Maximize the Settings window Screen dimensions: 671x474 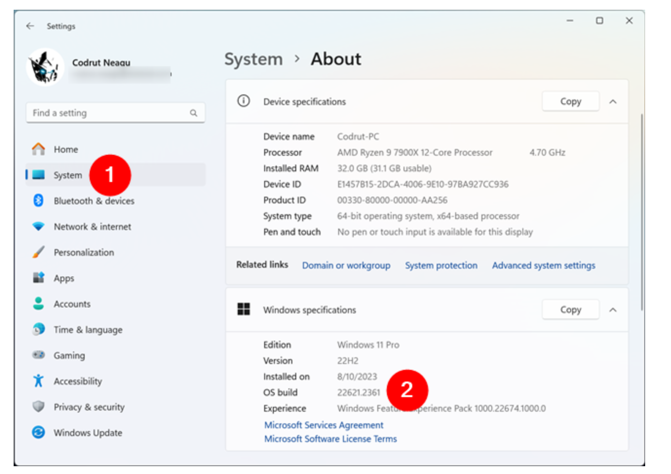point(599,20)
